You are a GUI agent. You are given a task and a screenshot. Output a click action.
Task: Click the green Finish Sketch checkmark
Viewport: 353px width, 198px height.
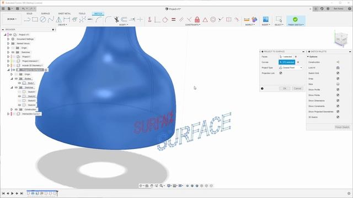pos(295,19)
